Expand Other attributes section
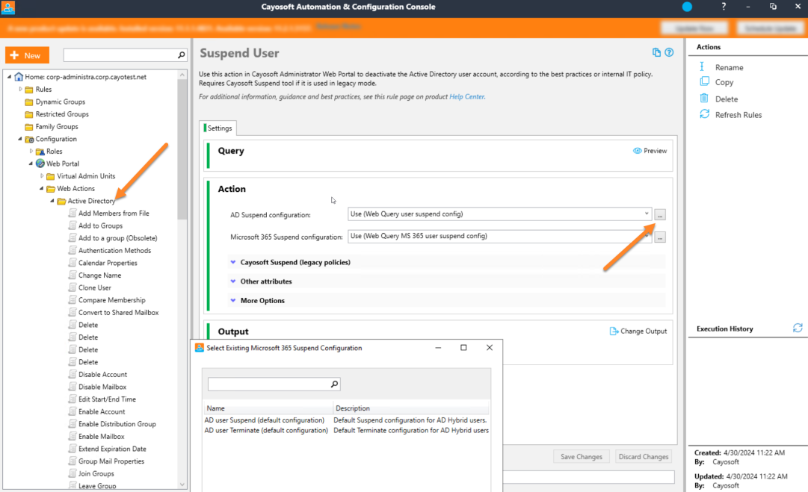This screenshot has height=492, width=808. tap(233, 281)
